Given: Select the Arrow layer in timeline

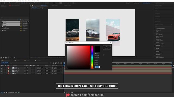Looking at the screenshot, I should [x=16, y=67].
